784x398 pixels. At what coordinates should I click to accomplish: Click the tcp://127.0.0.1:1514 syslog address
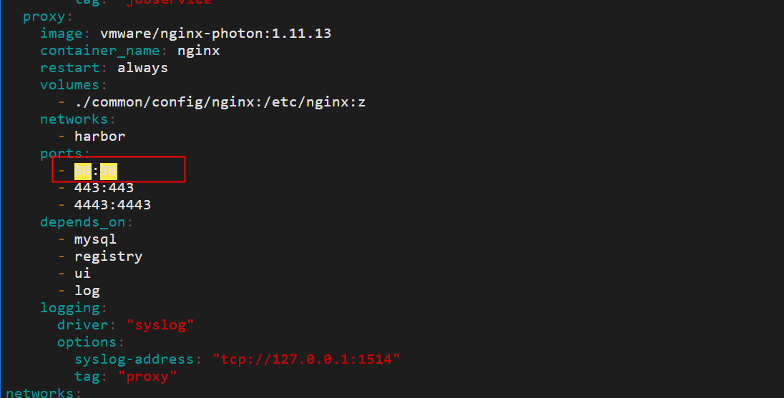(x=306, y=359)
